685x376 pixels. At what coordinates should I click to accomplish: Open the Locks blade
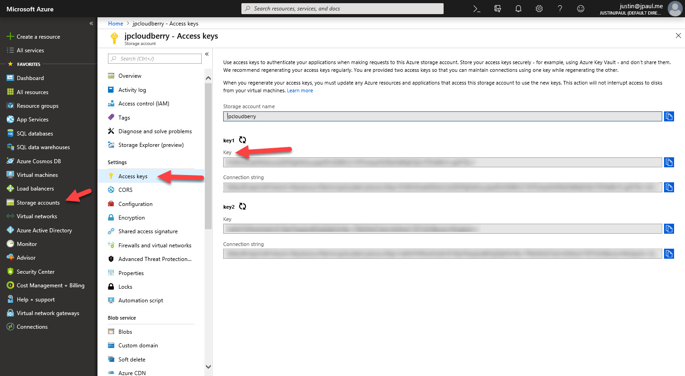click(125, 287)
